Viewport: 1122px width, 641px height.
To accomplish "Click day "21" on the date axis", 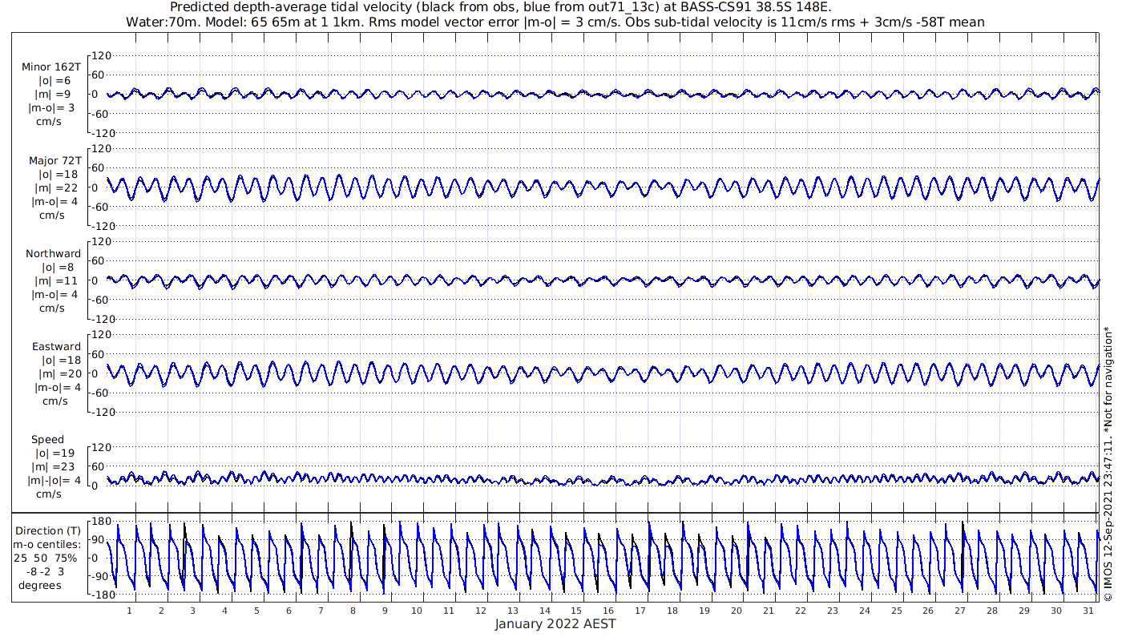I will [769, 611].
